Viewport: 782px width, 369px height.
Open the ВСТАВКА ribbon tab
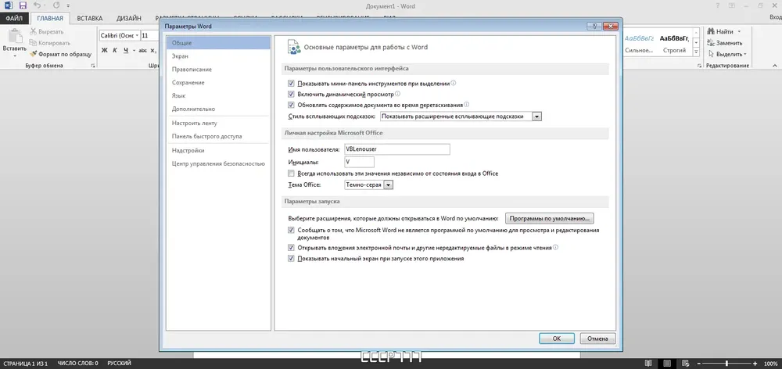click(x=90, y=19)
